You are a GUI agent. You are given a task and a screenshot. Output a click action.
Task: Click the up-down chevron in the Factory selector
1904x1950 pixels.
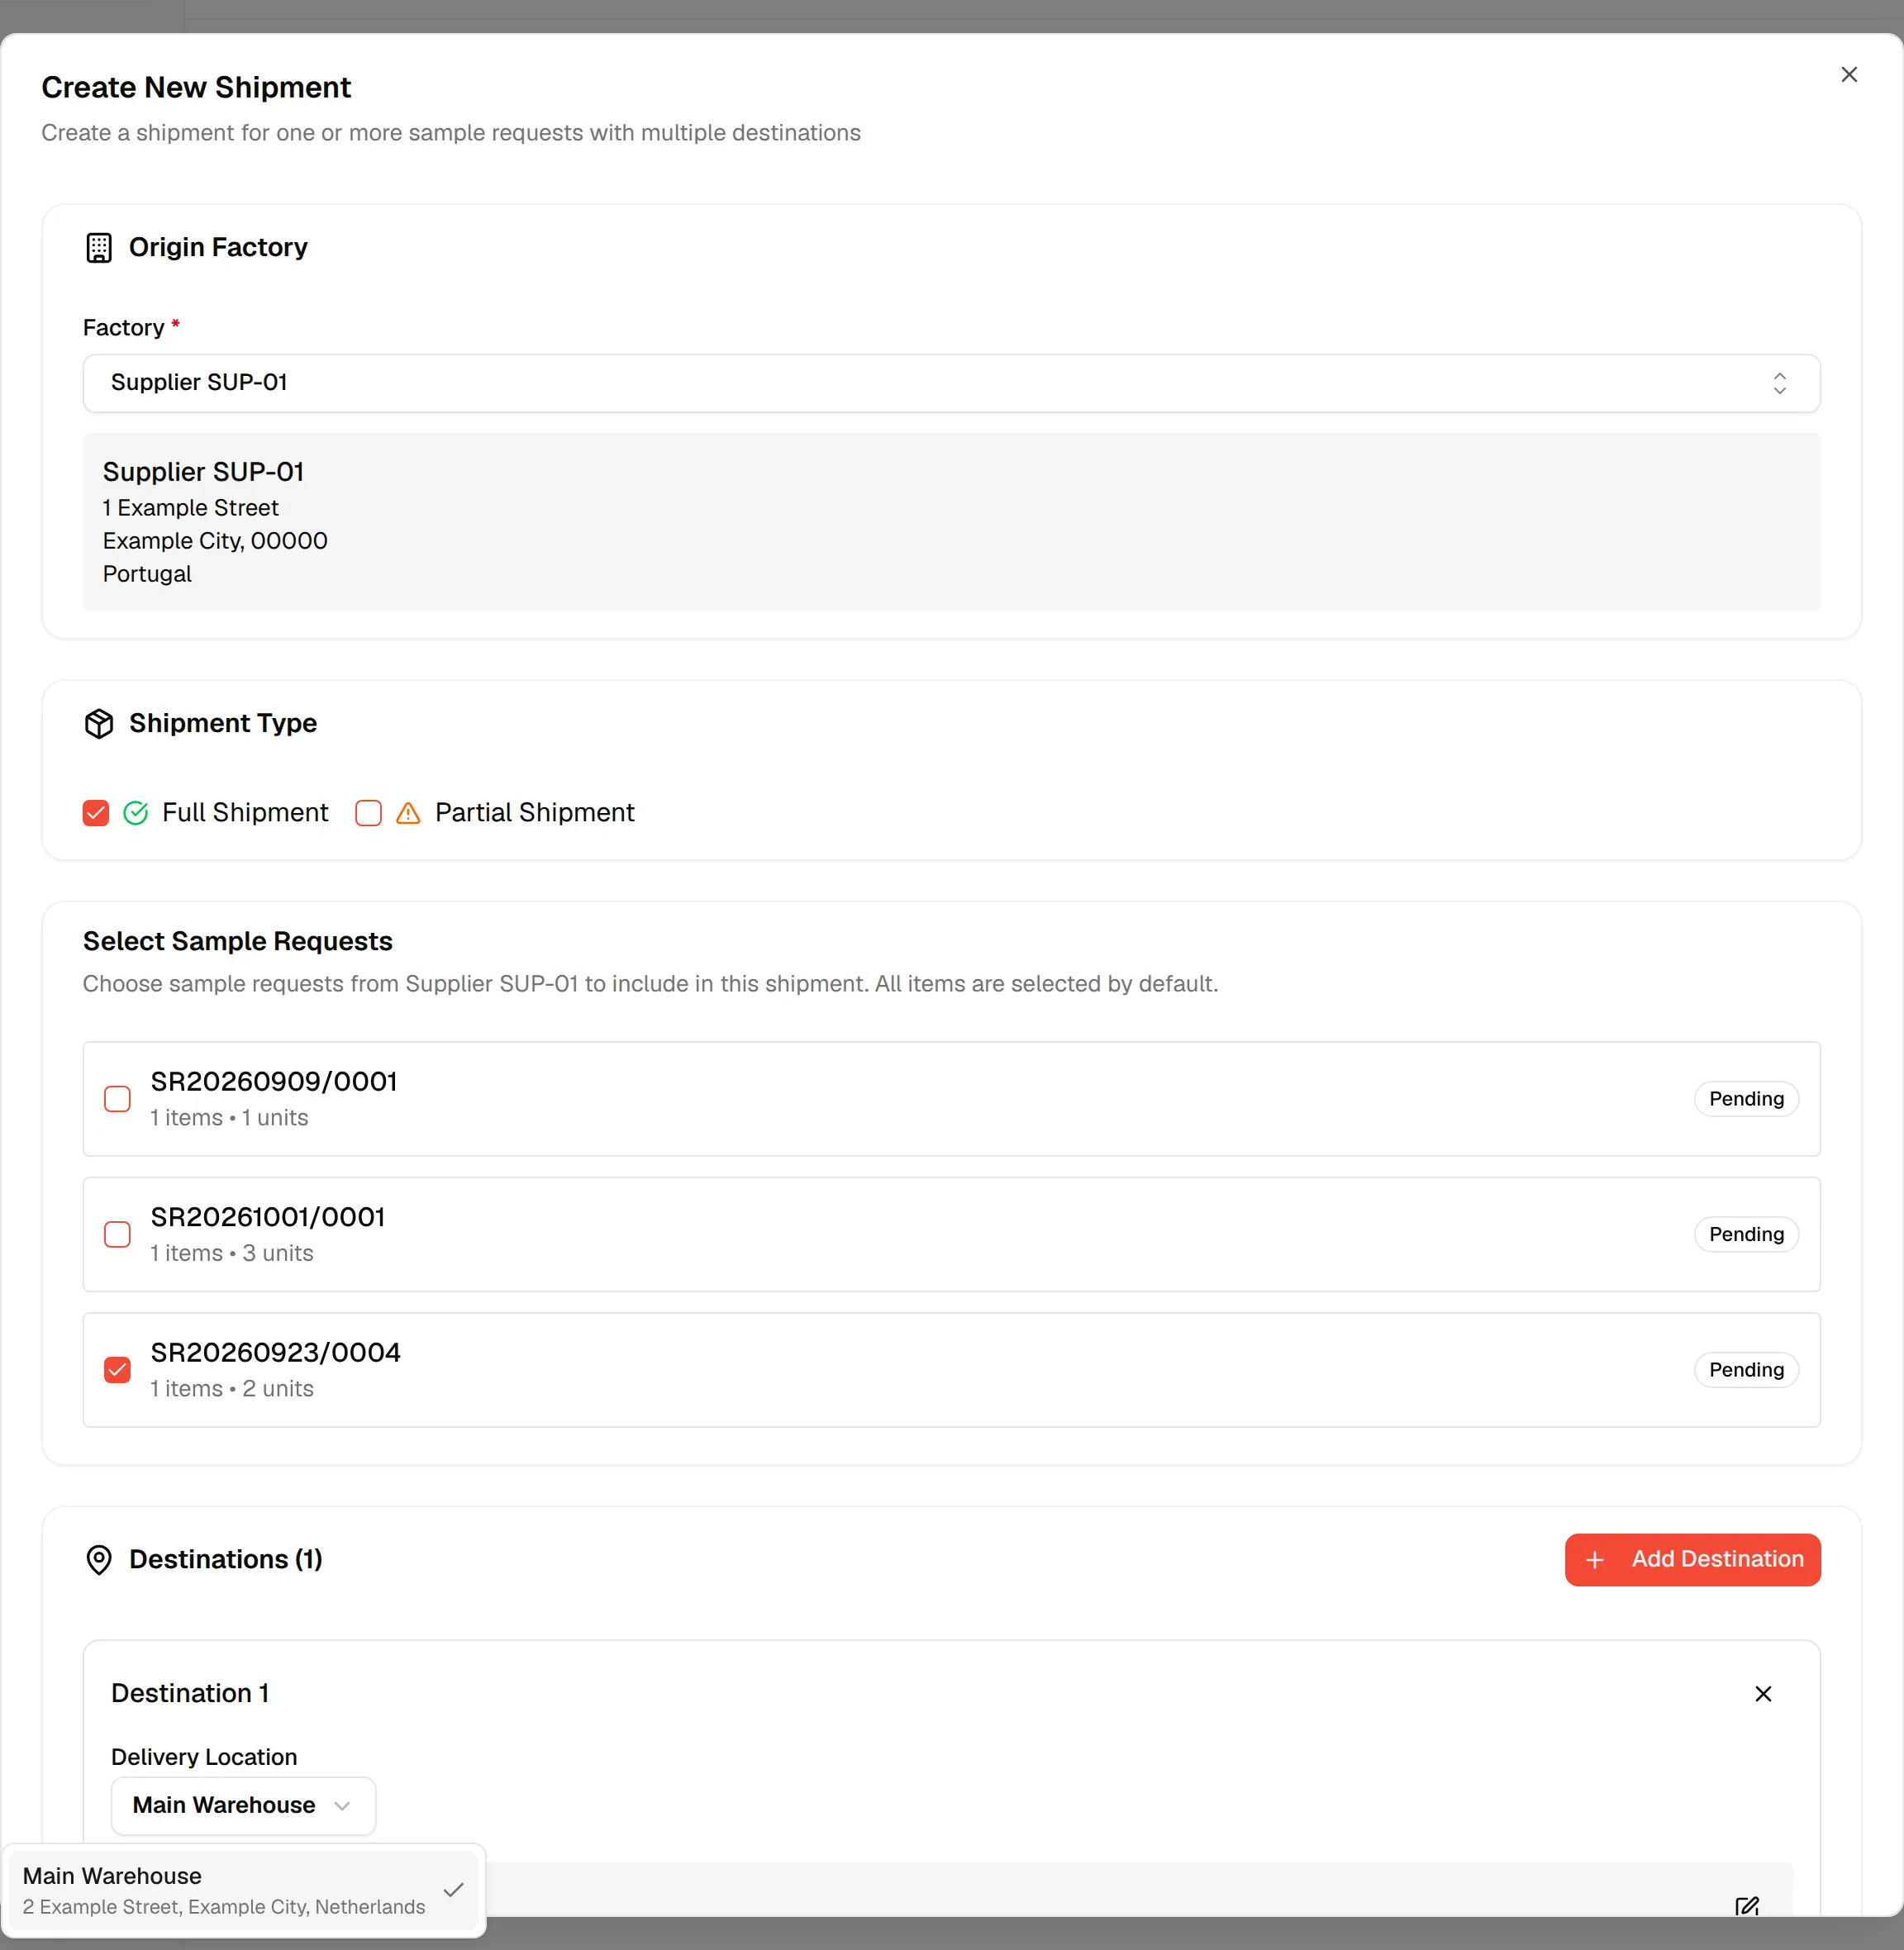[x=1779, y=383]
